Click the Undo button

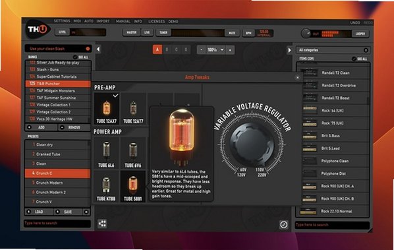point(355,22)
